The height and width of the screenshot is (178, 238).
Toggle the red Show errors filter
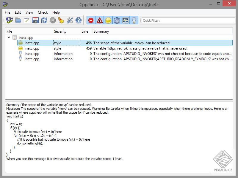91,20
